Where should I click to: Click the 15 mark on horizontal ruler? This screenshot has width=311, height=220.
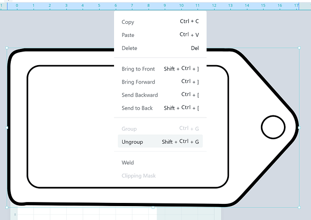click(x=263, y=6)
